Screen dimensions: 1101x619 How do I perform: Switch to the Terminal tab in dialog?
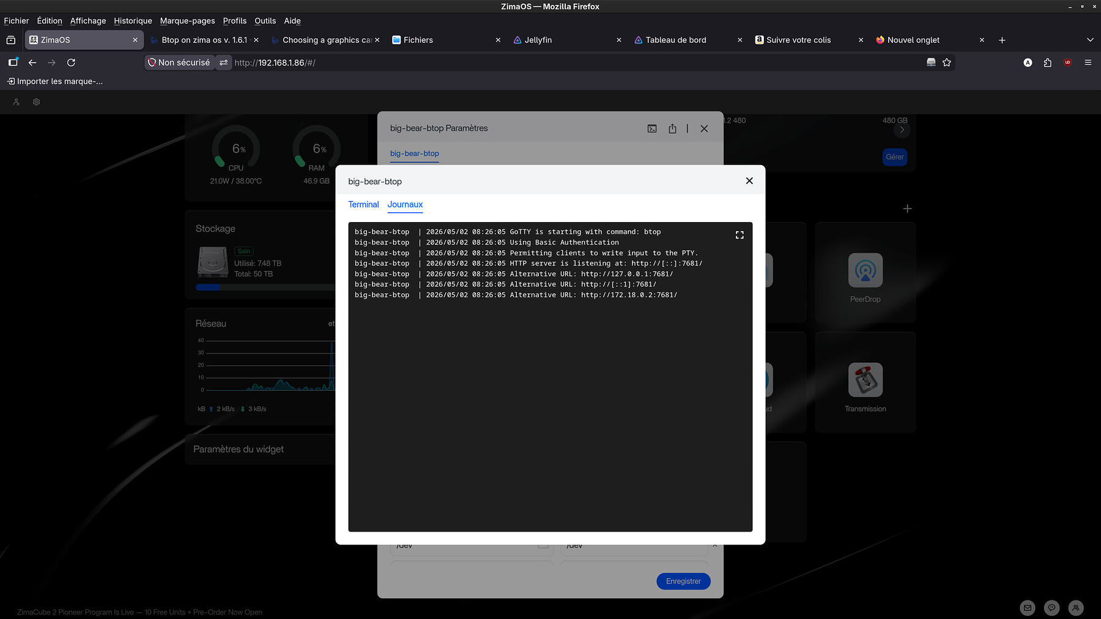363,204
